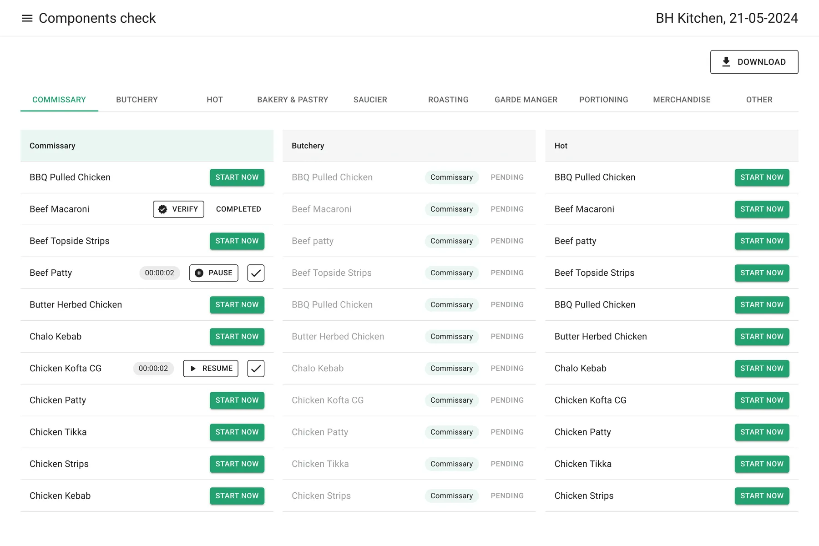Click PENDING status on Butchery Chicken Strips row
This screenshot has height=546, width=819.
[x=507, y=496]
